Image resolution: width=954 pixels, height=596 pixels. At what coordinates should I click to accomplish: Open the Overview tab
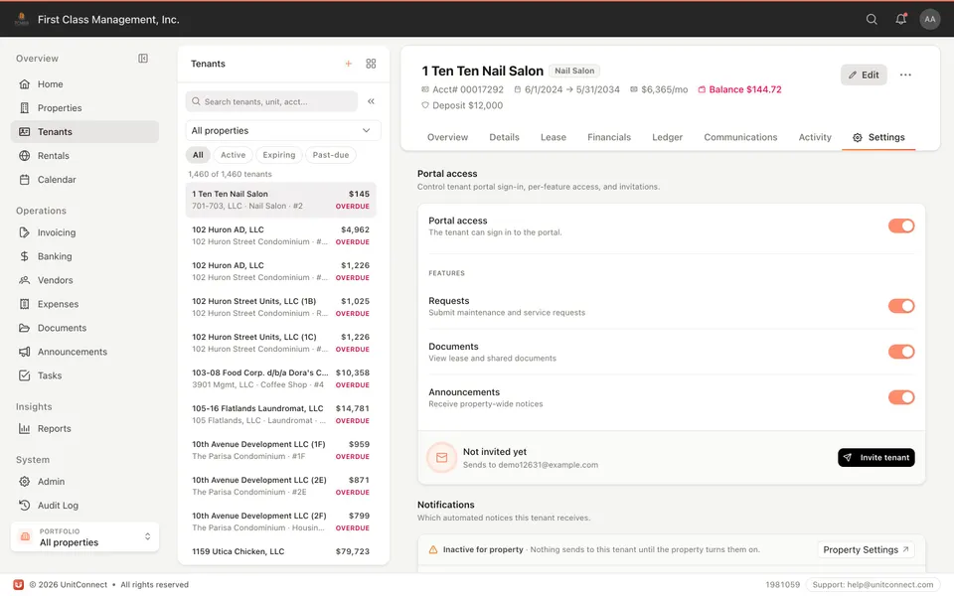[x=448, y=137]
